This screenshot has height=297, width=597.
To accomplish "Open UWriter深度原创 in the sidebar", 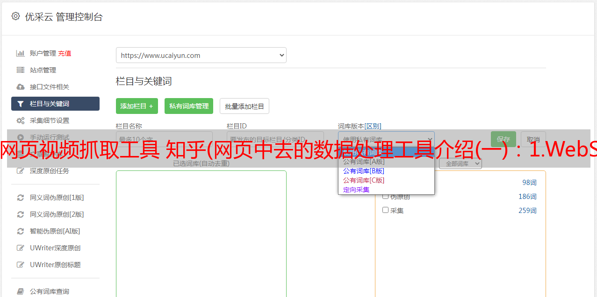I will coord(55,248).
